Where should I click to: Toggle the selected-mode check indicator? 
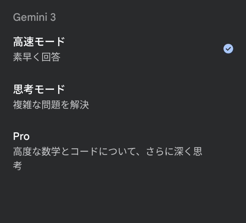pyautogui.click(x=228, y=49)
